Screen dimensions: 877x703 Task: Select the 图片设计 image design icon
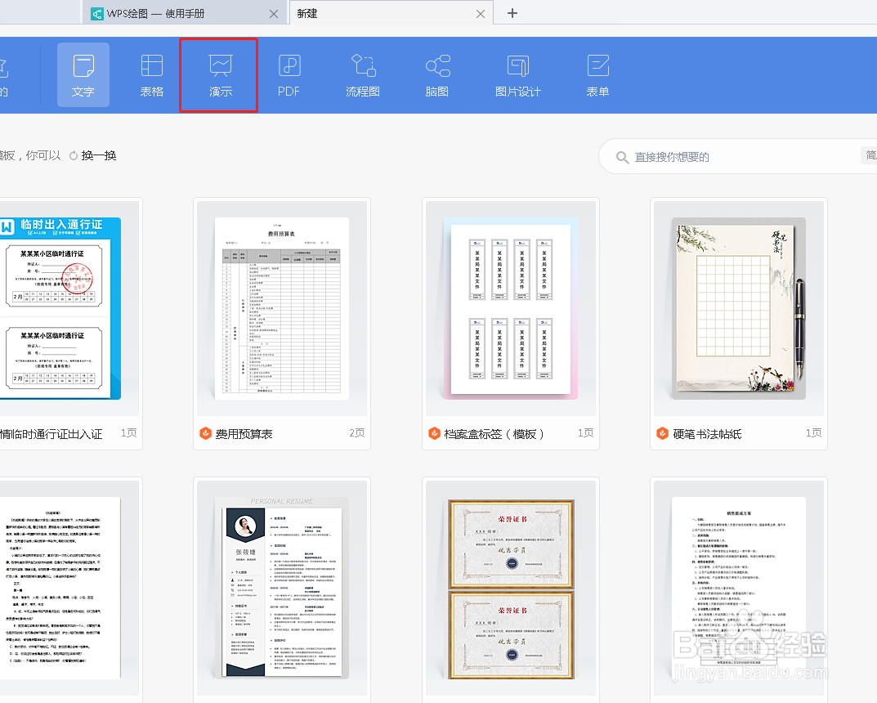point(518,75)
